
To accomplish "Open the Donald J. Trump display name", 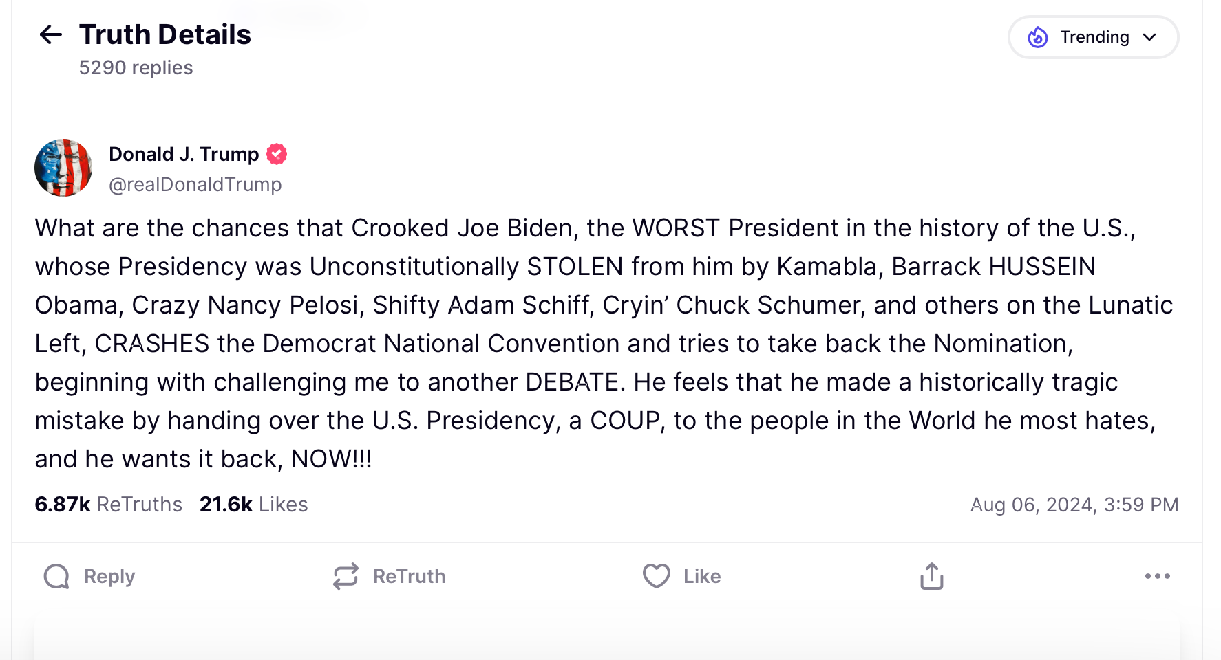I will coord(184,154).
